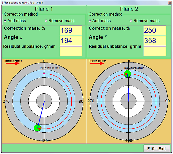Select Remove mass option in Plane 2
This screenshot has height=154, width=173.
131,21
